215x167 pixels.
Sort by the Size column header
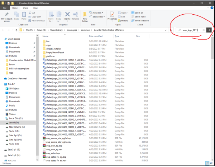(x=138, y=36)
